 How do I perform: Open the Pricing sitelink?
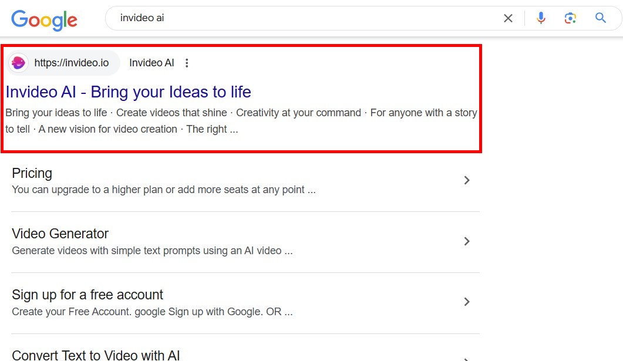pos(32,173)
